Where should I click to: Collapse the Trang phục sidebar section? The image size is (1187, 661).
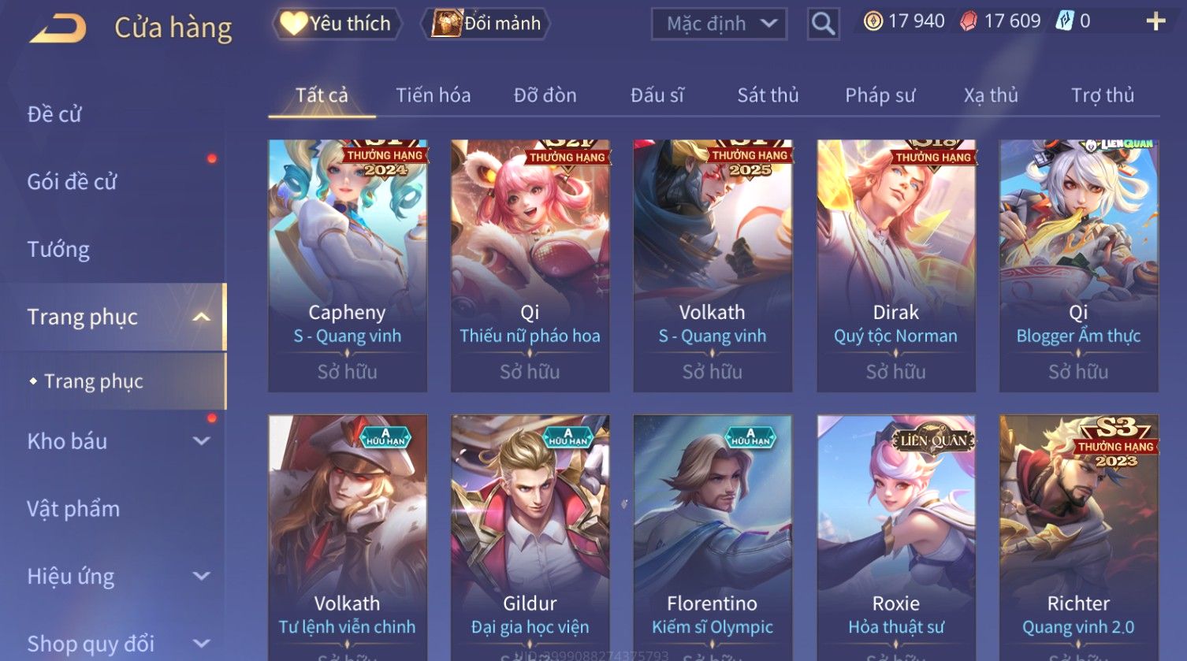tap(202, 317)
